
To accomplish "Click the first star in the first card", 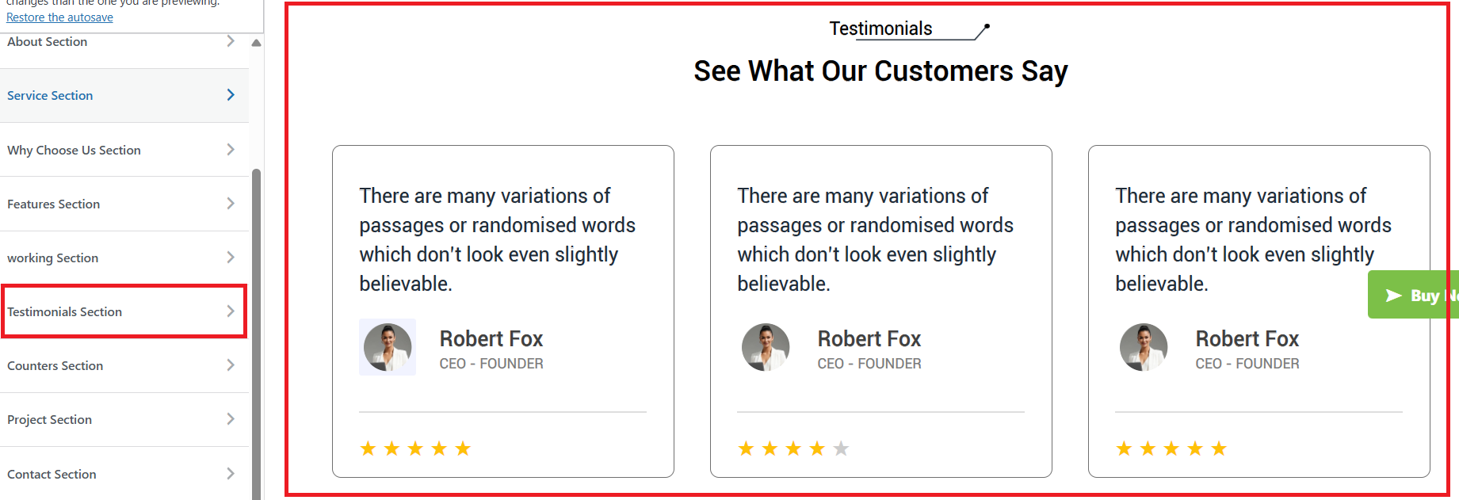I will click(x=368, y=449).
